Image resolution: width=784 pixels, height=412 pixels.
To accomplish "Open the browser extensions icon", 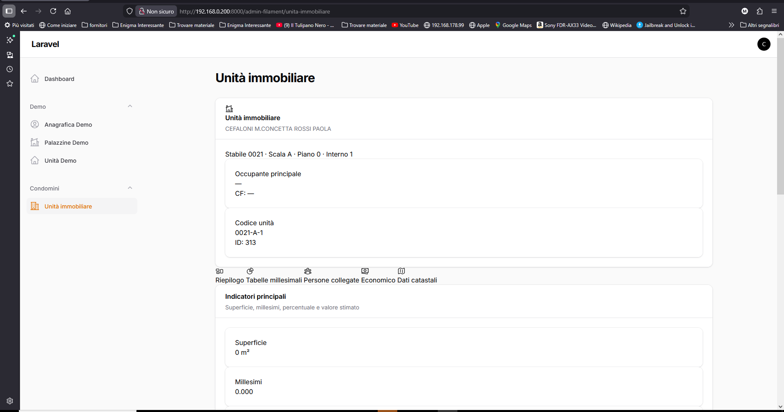I will point(759,11).
